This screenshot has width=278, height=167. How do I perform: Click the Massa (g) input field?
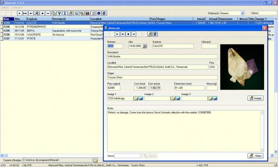(x=212, y=88)
